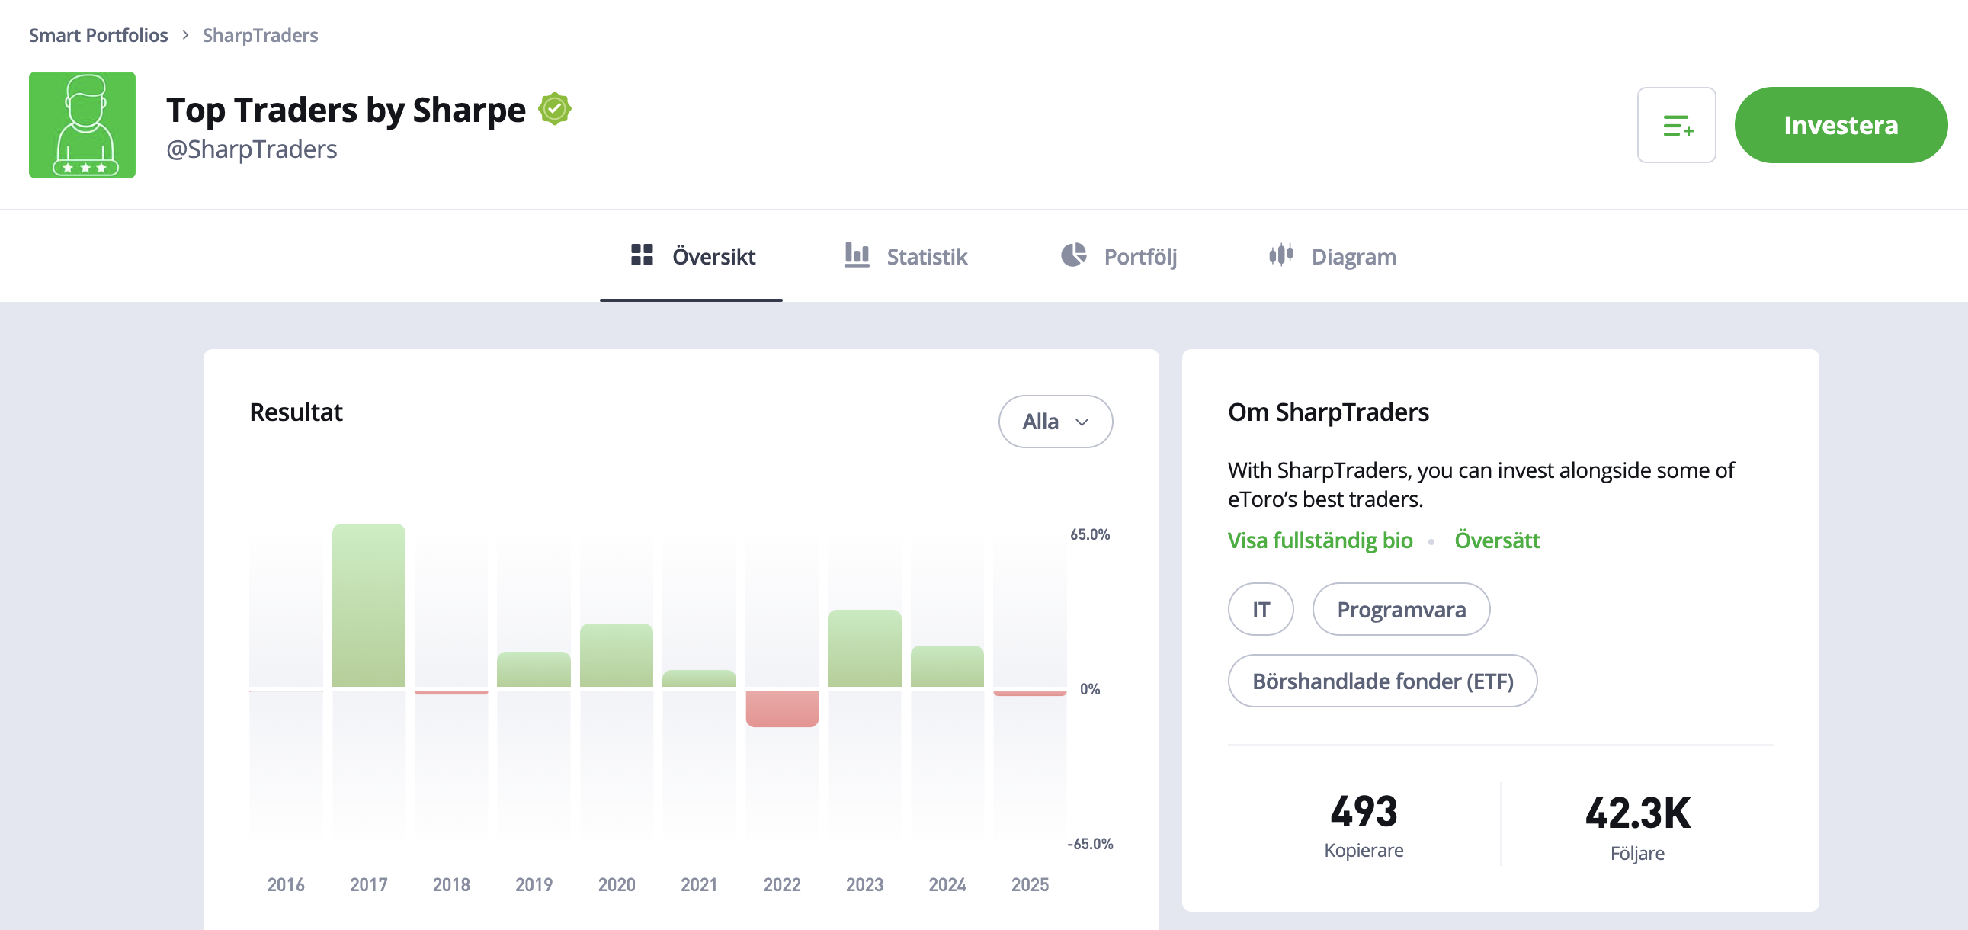
Task: Click the Portfölj pie chart icon
Action: point(1073,255)
